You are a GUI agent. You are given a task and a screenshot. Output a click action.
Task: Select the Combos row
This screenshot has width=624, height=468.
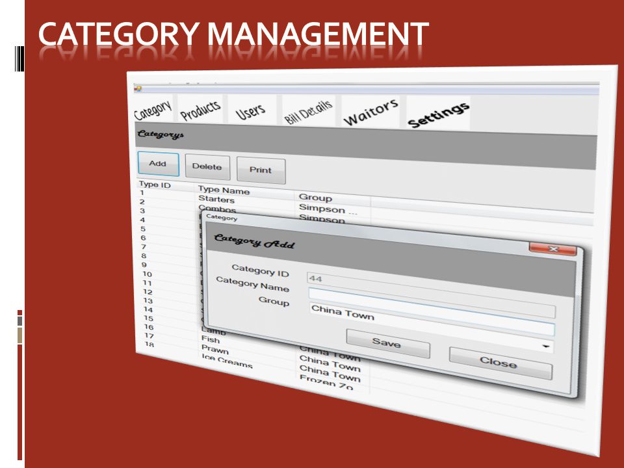click(217, 209)
